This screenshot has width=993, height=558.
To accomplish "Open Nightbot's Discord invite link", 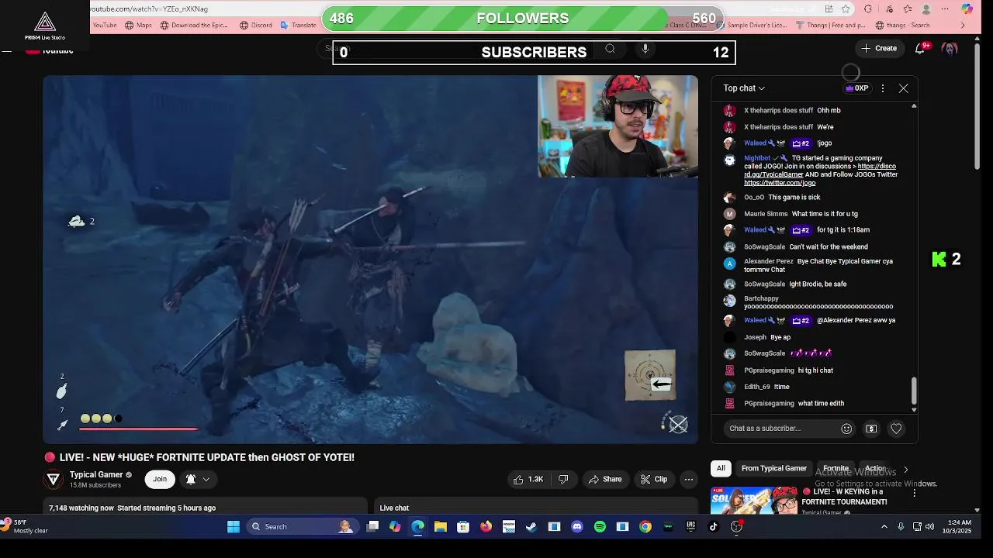I will tap(820, 170).
